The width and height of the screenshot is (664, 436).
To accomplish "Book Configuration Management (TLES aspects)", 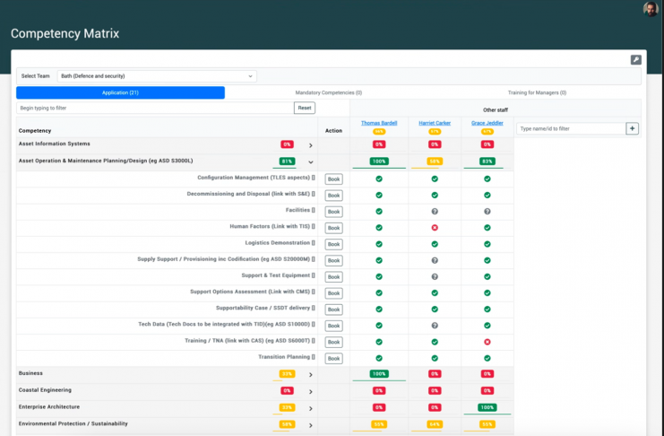I will pyautogui.click(x=333, y=179).
